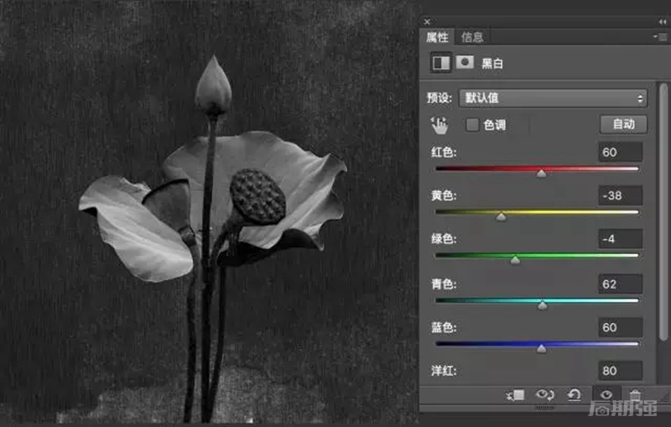Select the layer mask icon

pos(465,62)
